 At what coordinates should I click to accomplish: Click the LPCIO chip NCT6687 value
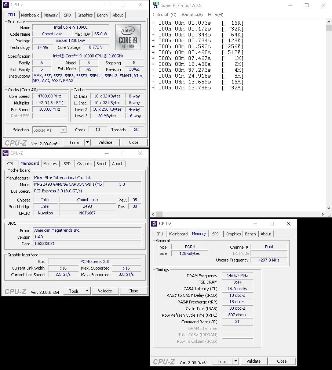click(88, 213)
